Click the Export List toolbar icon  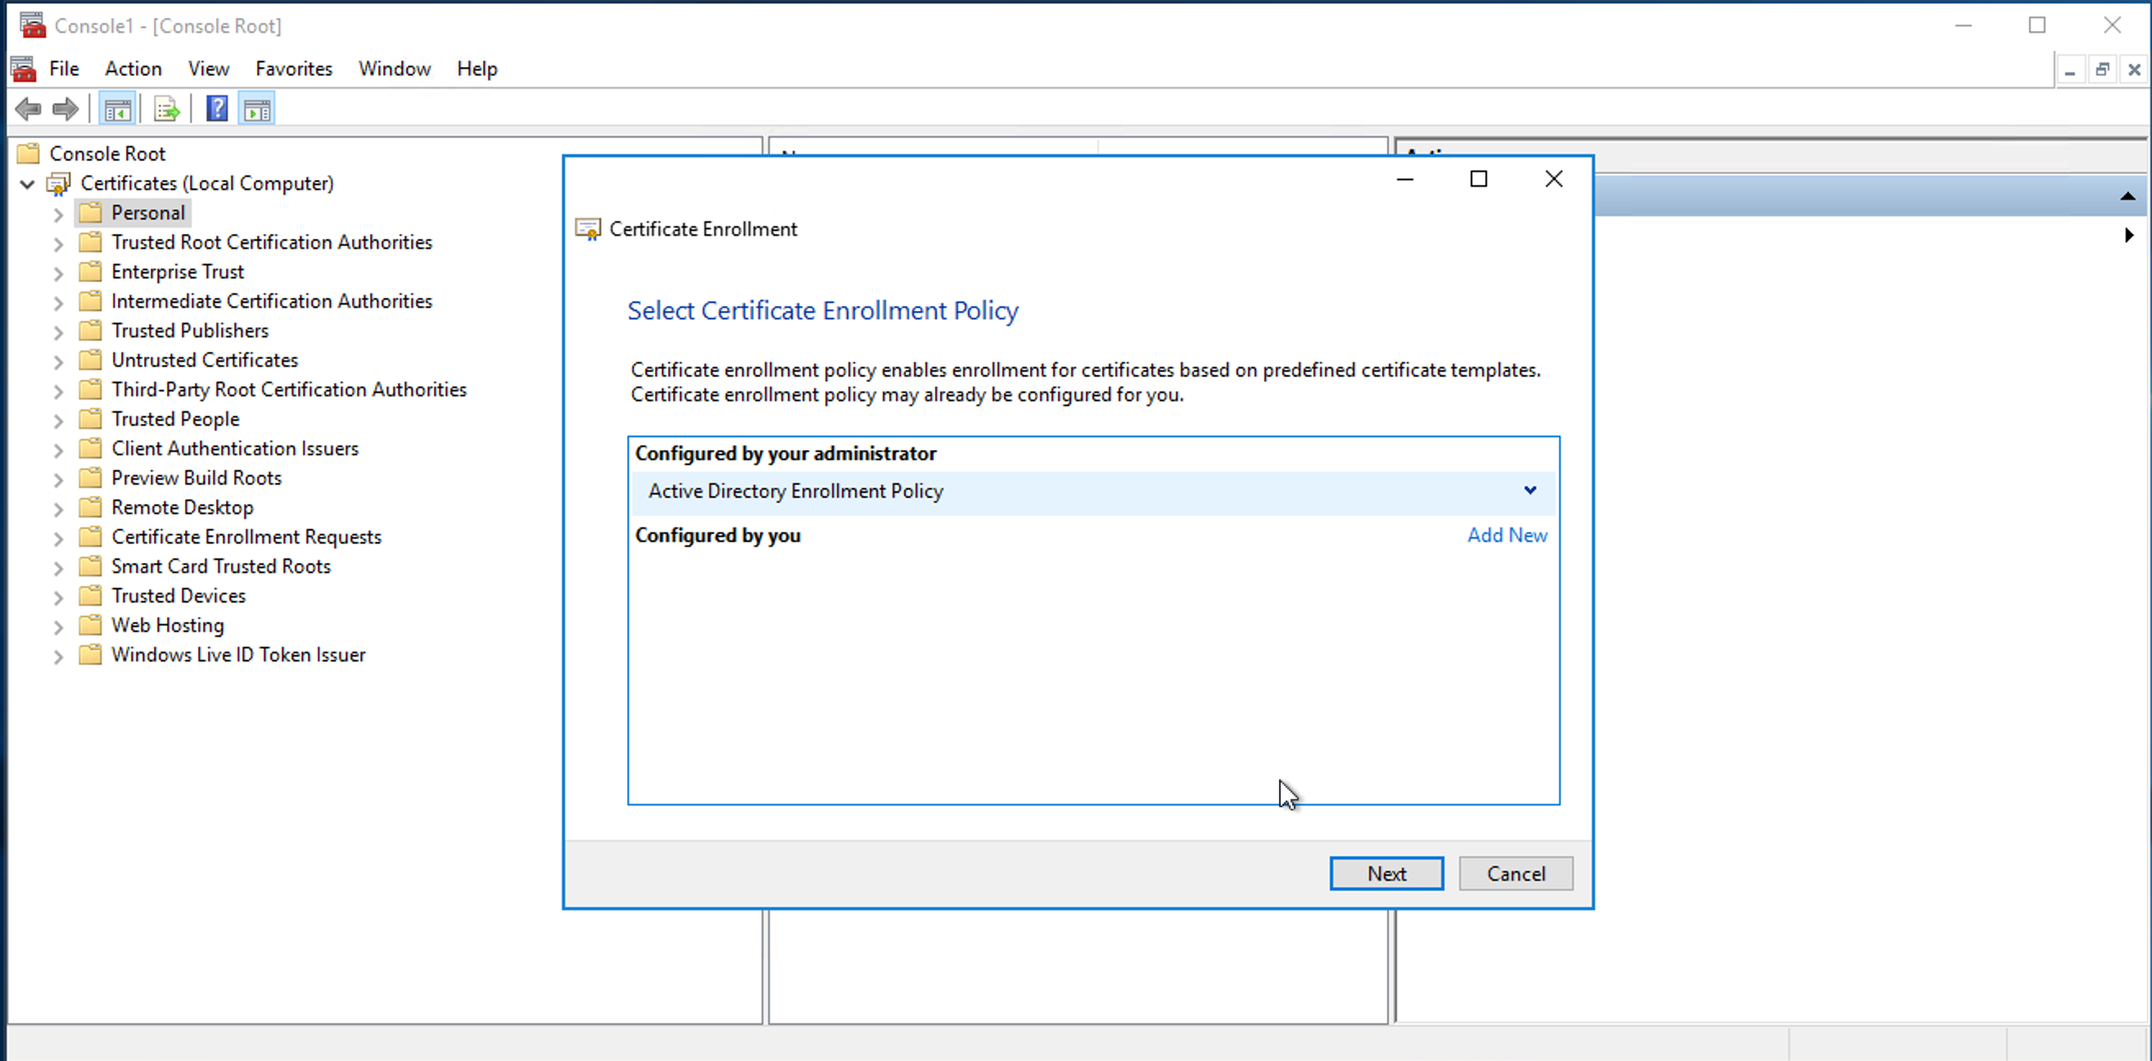coord(167,109)
